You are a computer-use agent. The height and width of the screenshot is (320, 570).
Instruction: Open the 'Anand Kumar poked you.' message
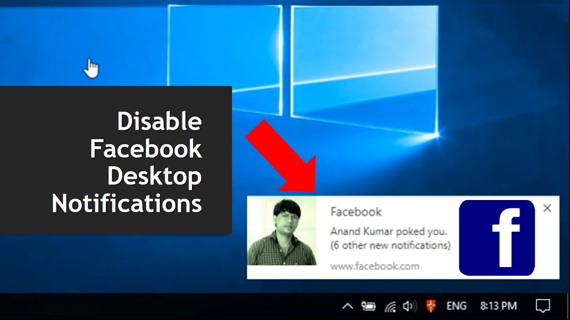coord(388,232)
